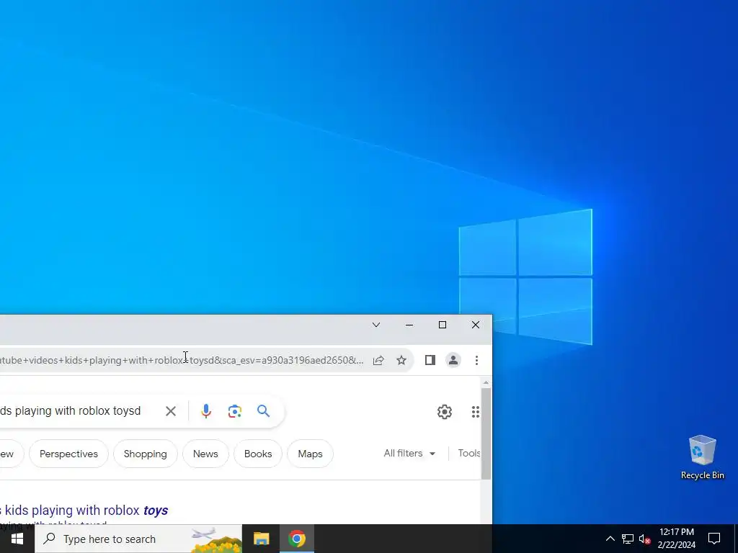
Task: Maximize the Chrome window
Action: click(x=443, y=325)
